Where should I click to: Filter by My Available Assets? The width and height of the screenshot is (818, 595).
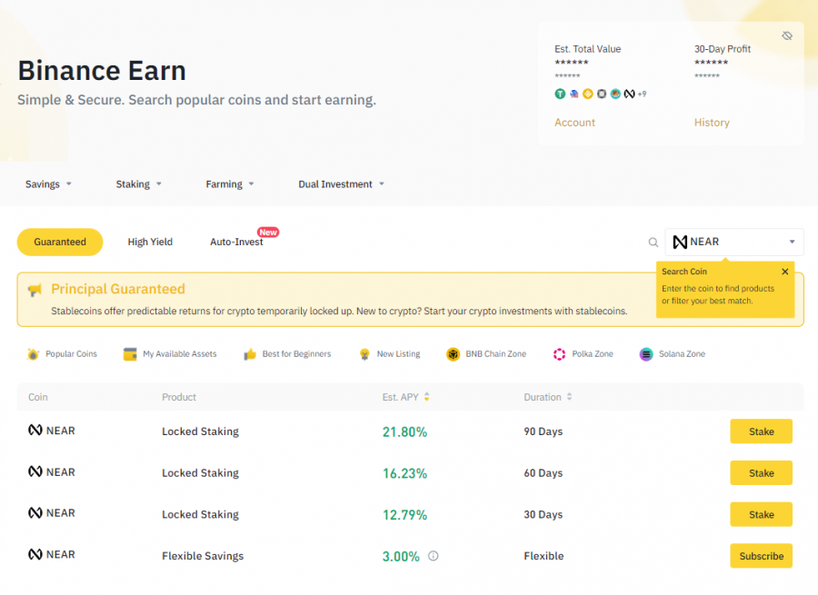click(170, 354)
